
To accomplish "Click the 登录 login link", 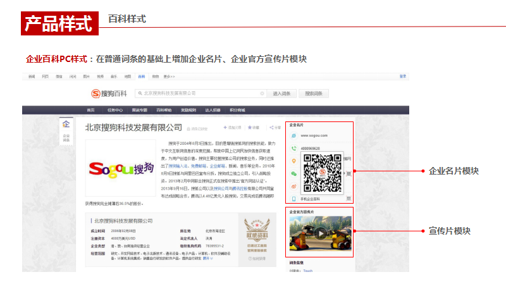I will click(x=403, y=77).
